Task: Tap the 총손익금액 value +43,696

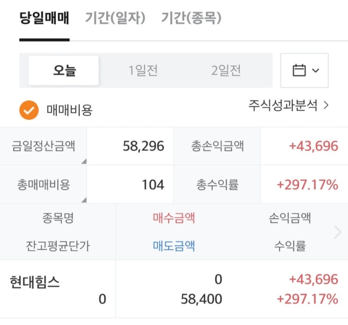Action: pos(313,146)
